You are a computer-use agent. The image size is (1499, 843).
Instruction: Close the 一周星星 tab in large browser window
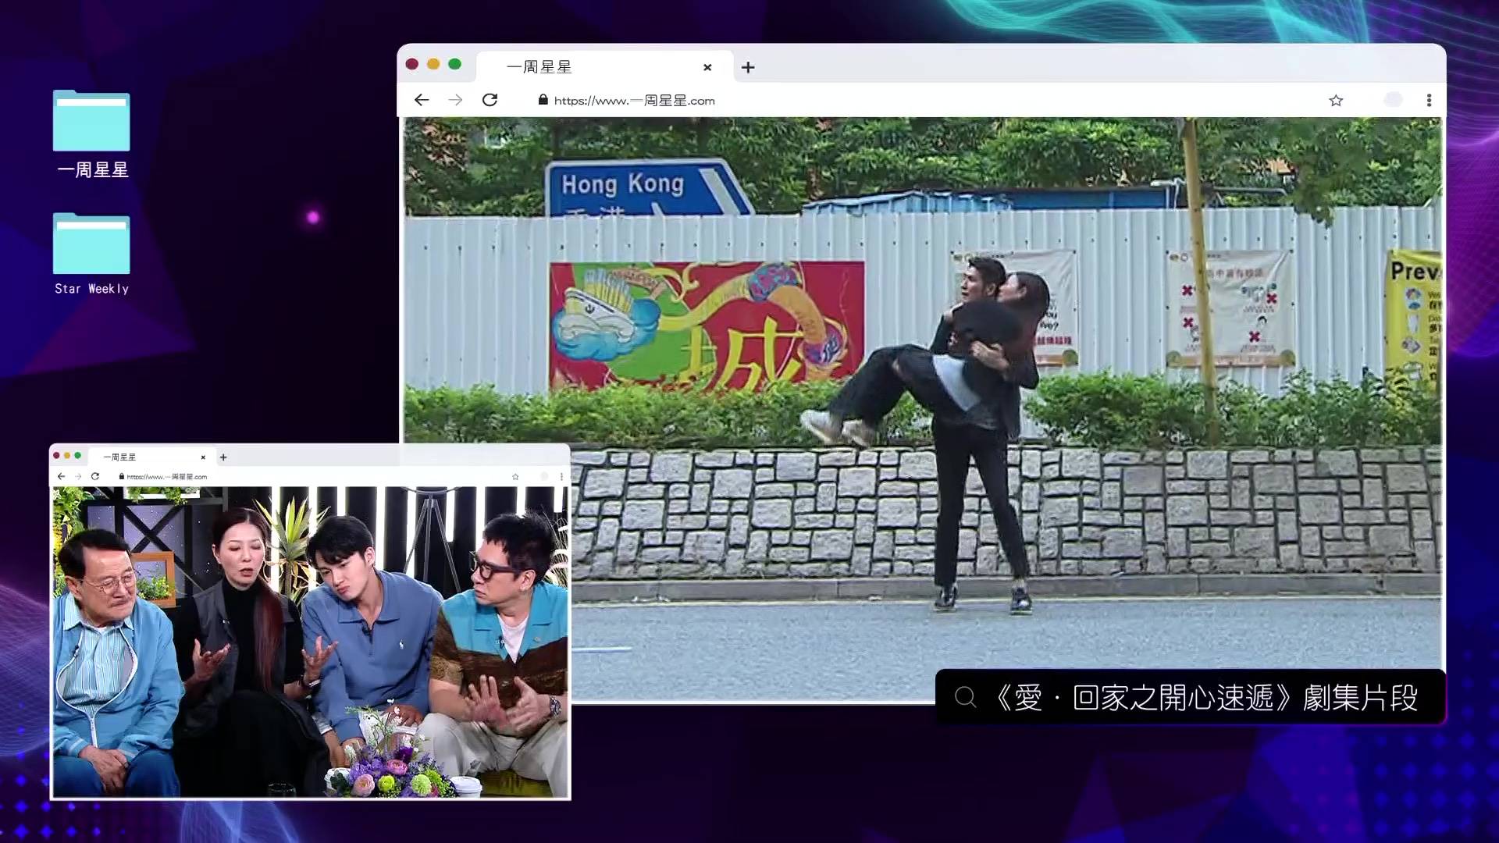tap(707, 67)
